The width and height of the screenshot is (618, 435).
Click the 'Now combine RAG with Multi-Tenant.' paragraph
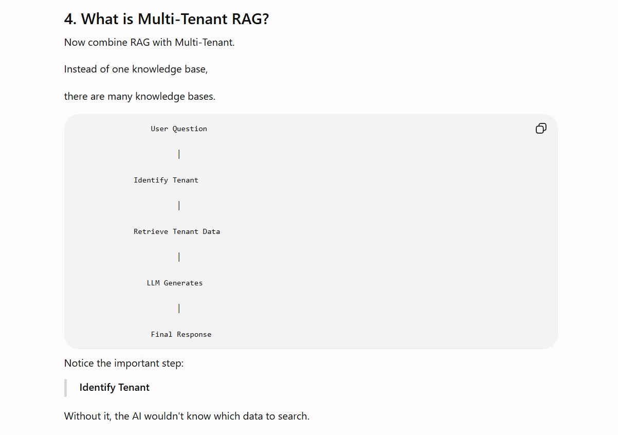click(149, 42)
